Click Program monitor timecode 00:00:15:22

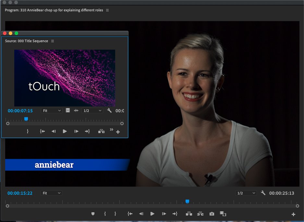click(20, 193)
